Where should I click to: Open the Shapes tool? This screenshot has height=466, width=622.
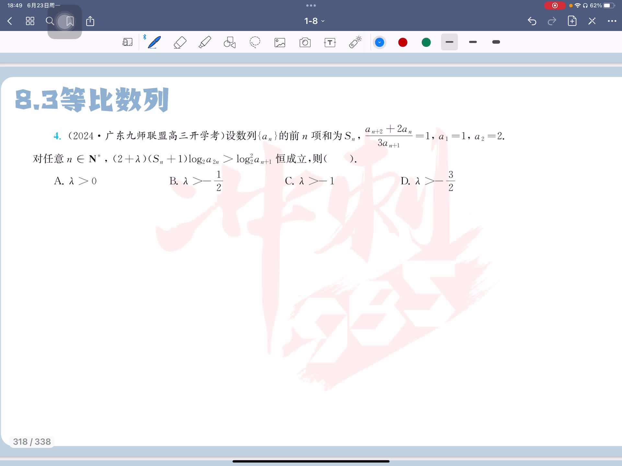tap(230, 42)
